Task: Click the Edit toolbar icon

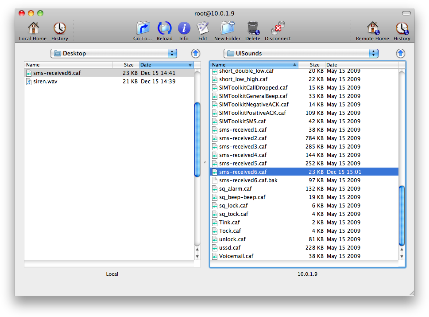Action: 202,27
